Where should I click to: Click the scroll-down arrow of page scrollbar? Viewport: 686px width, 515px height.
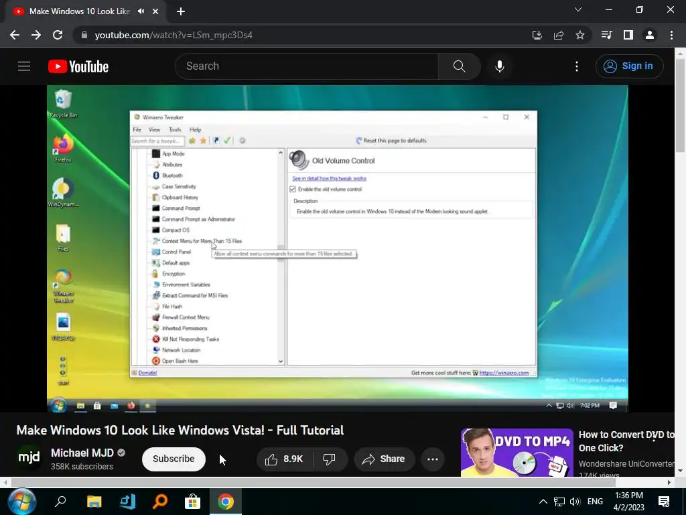pos(681,471)
